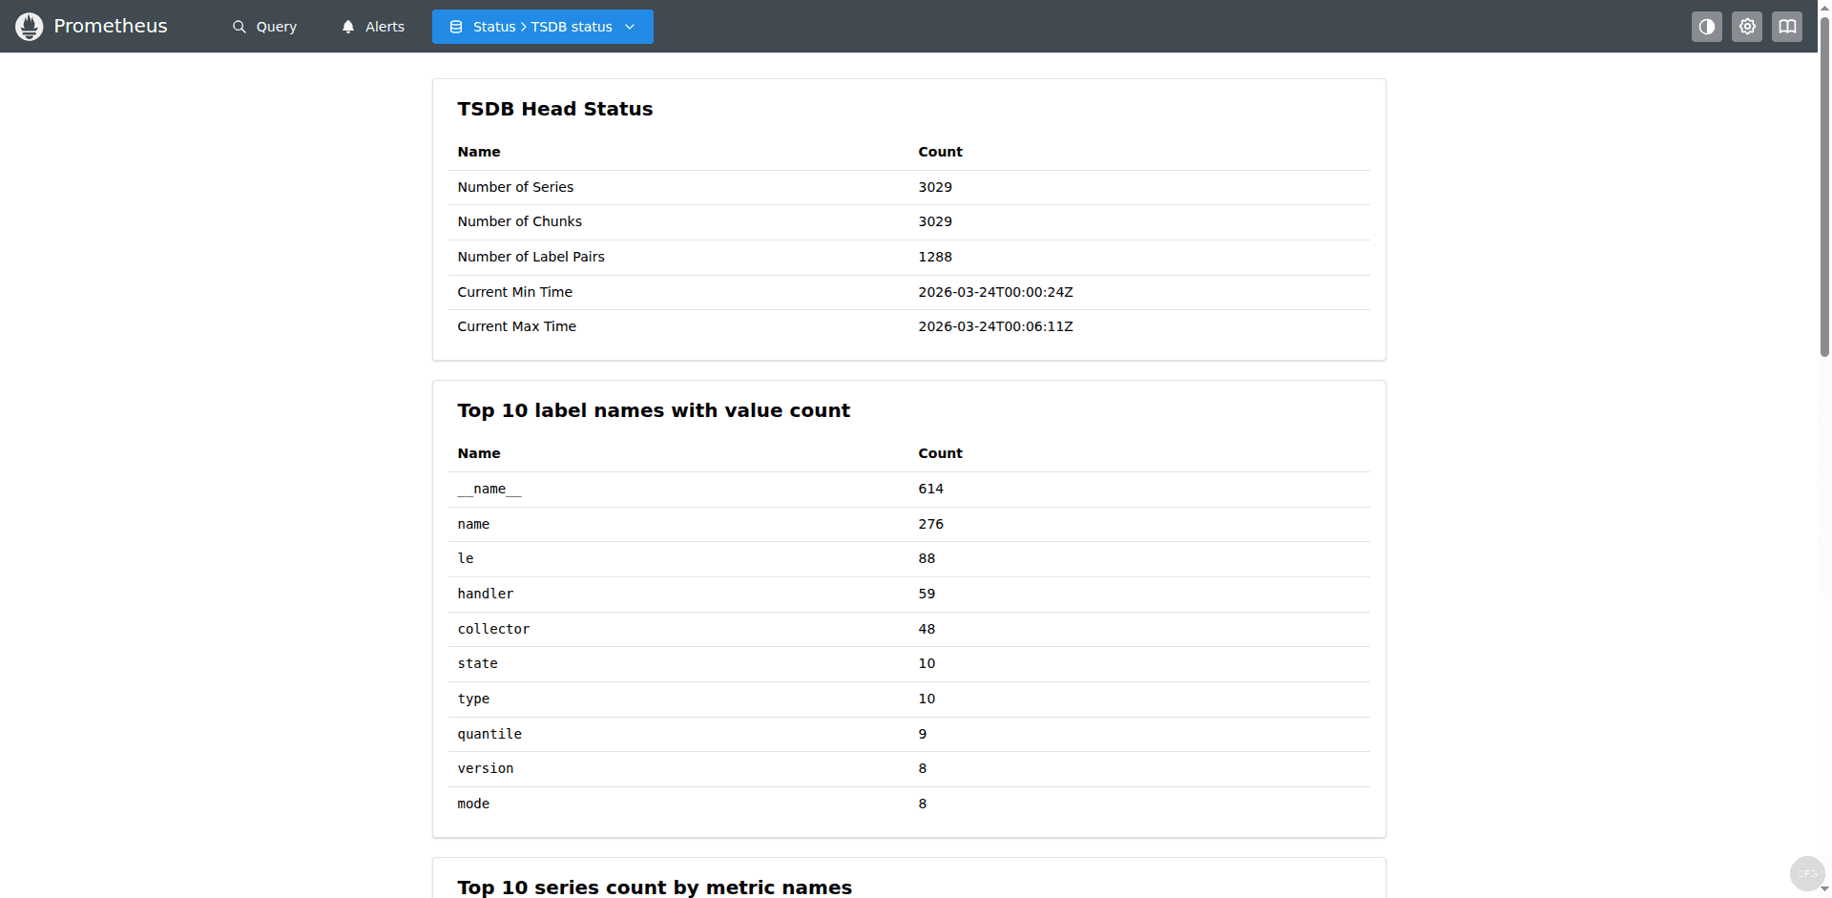Select the __name__ row in label counts
The image size is (1832, 898).
(489, 489)
